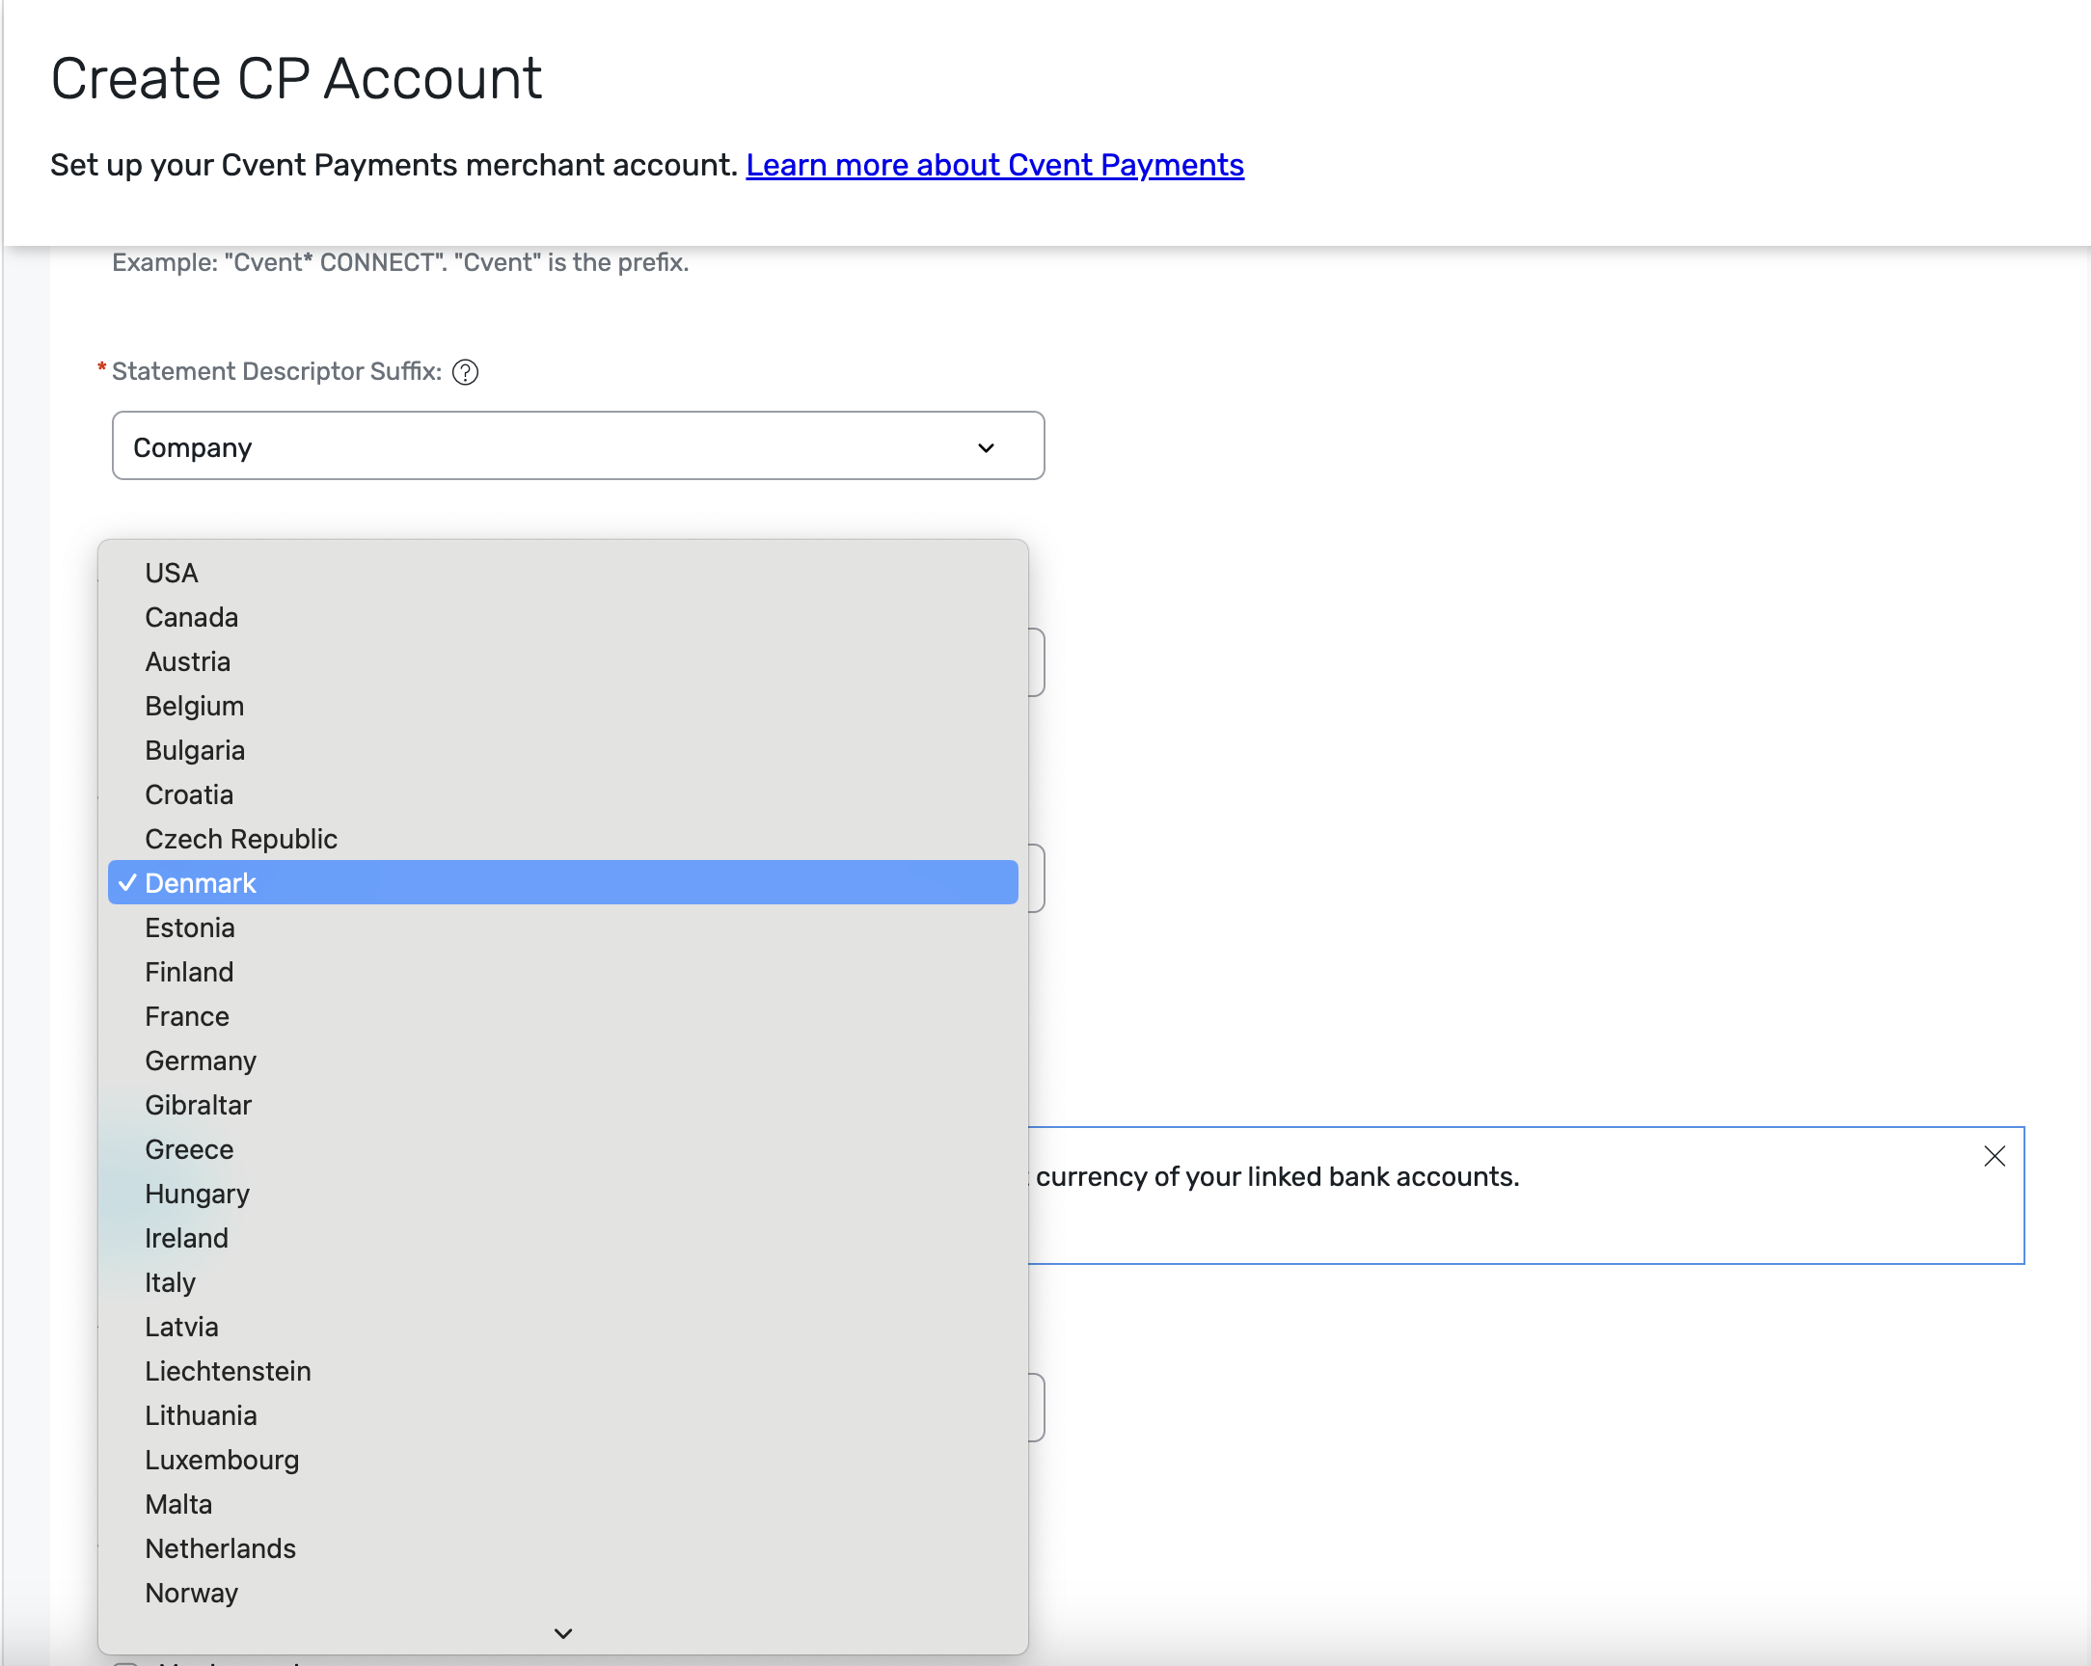This screenshot has width=2091, height=1666.
Task: Select Canada from the country list
Action: click(x=562, y=618)
